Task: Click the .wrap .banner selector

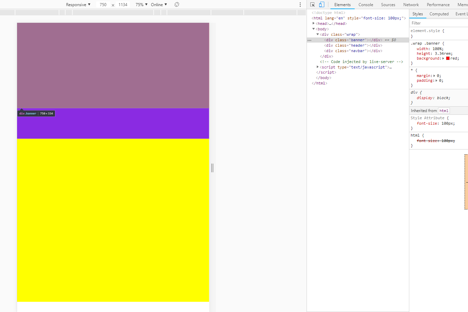Action: coord(426,43)
